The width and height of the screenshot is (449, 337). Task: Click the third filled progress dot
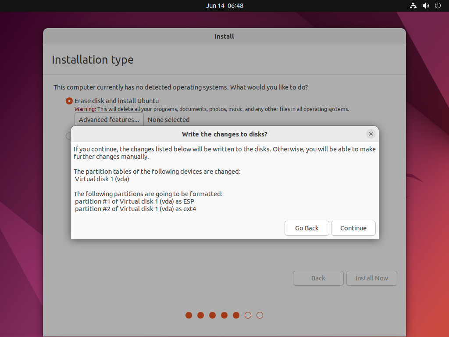click(213, 315)
